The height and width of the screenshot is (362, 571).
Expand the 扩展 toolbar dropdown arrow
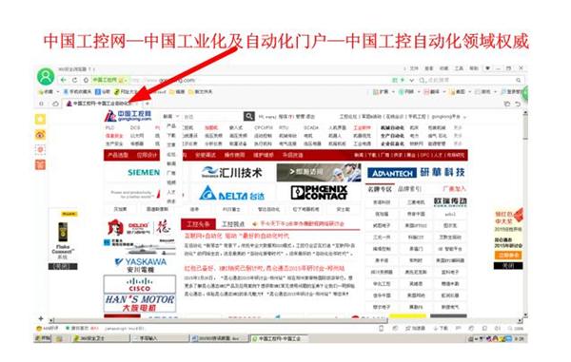(x=393, y=92)
